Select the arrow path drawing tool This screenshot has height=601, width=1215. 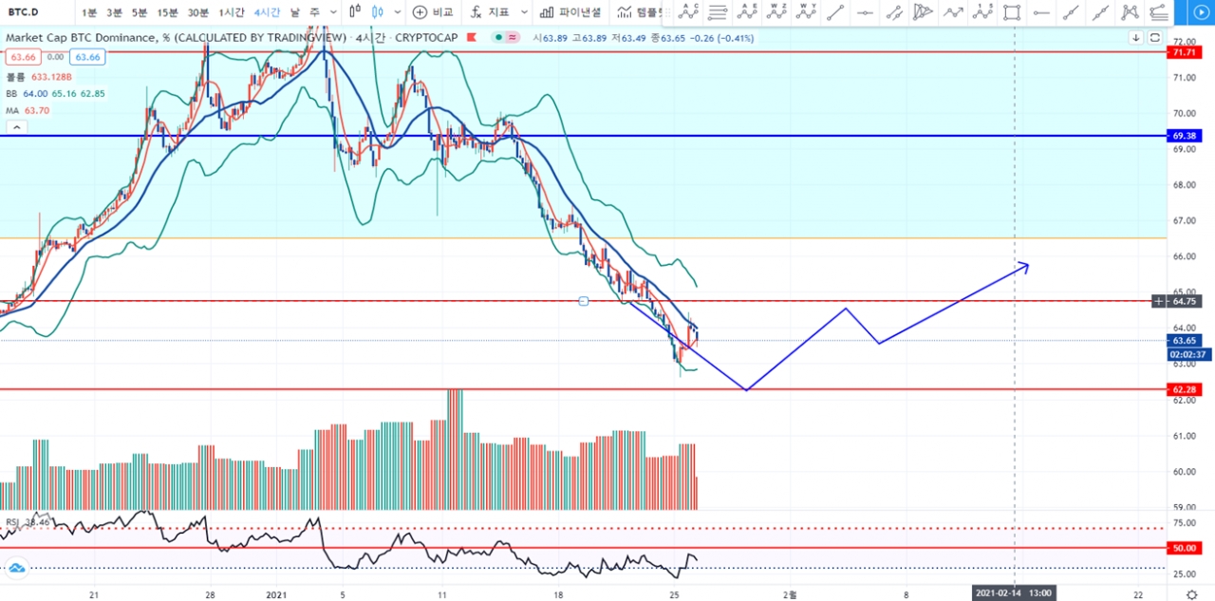tap(952, 12)
